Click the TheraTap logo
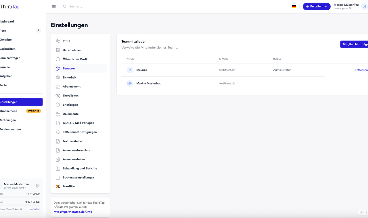368x218 pixels. tap(10, 7)
